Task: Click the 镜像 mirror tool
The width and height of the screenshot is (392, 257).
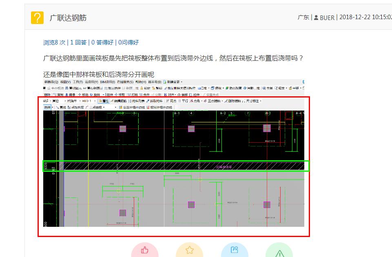Action: 71,95
